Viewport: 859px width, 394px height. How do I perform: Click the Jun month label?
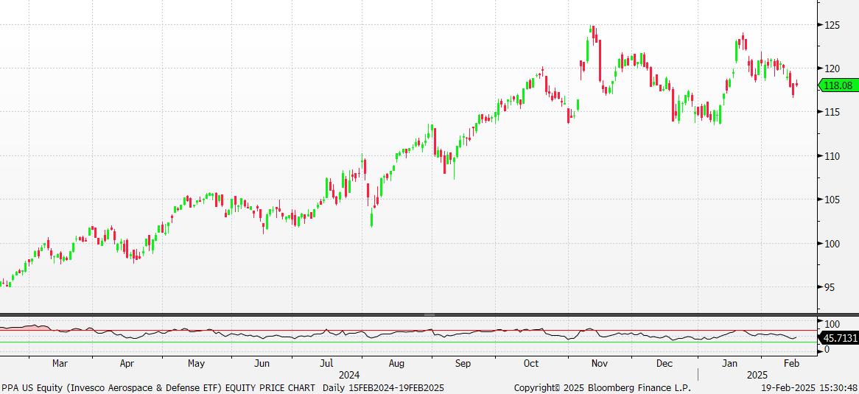(x=262, y=363)
